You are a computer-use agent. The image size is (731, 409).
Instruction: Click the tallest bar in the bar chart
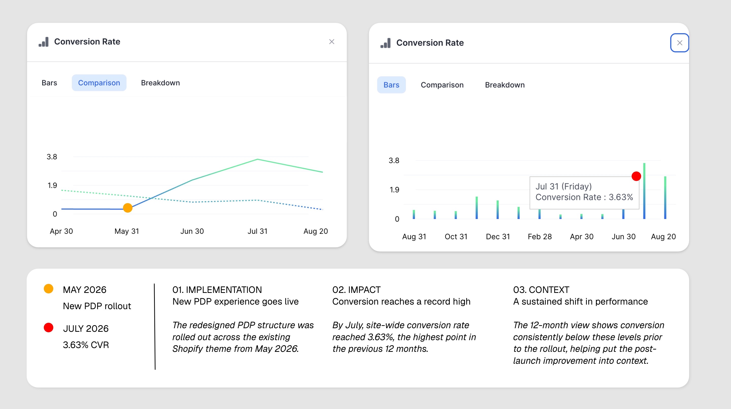point(644,191)
